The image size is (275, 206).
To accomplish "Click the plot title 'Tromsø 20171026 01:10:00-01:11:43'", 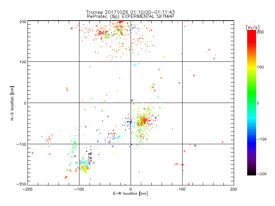I will point(130,12).
